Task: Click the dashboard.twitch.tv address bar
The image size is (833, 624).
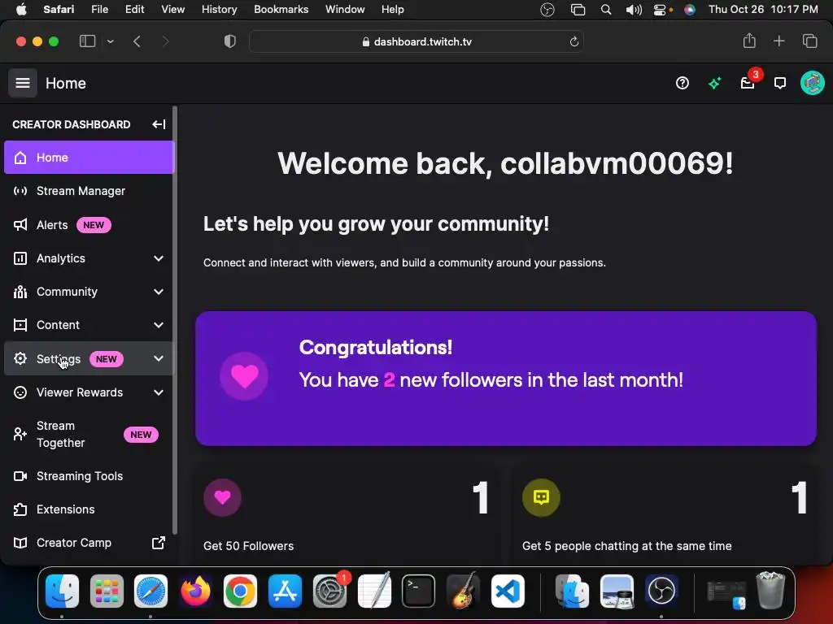Action: coord(416,41)
